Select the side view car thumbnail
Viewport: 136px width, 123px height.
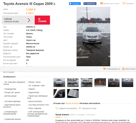[x=73, y=83]
